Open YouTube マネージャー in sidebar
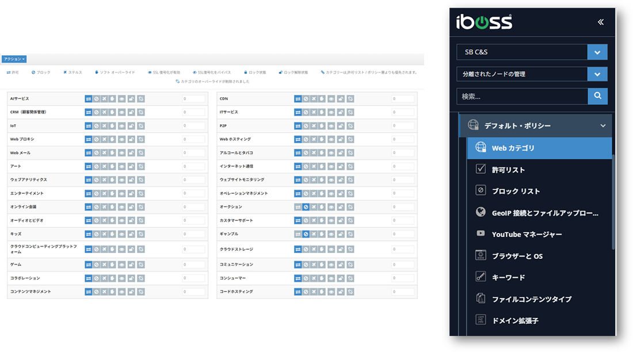The width and height of the screenshot is (633, 352). (x=527, y=234)
